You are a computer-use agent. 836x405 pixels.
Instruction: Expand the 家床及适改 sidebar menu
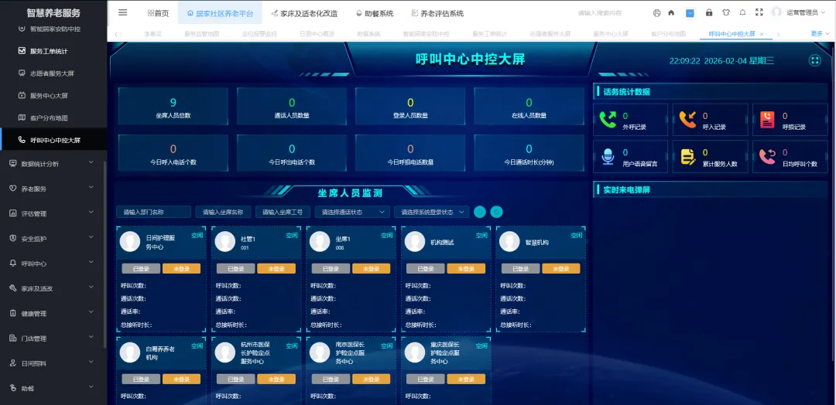53,288
